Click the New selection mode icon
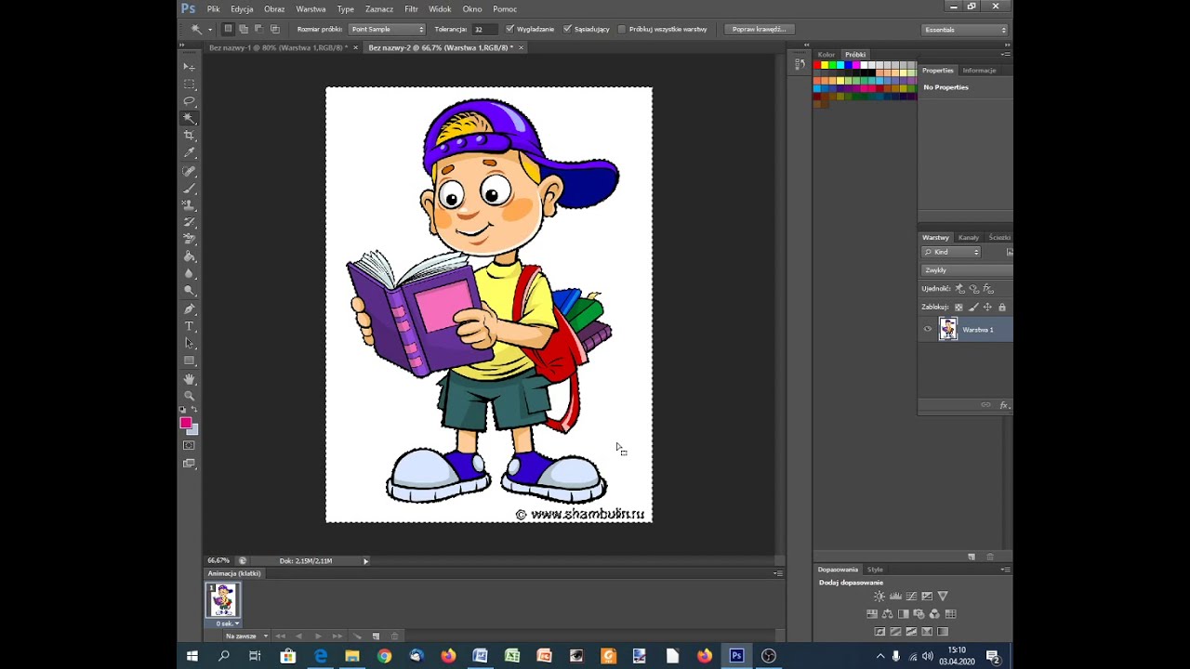This screenshot has height=669, width=1190. coord(228,29)
